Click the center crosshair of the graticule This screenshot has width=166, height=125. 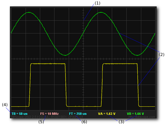(x=84, y=59)
